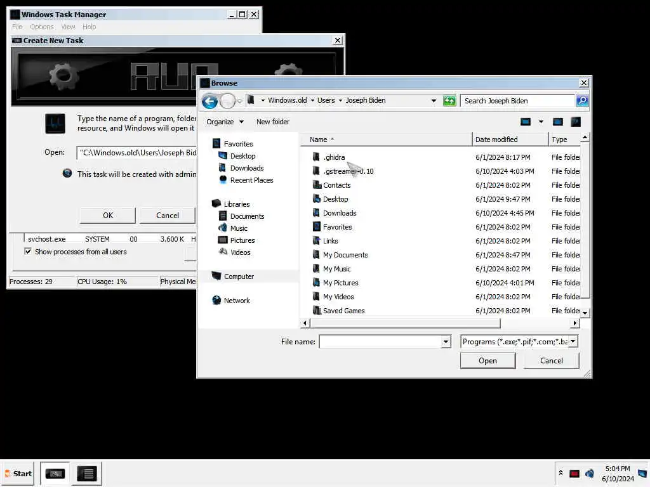Image resolution: width=650 pixels, height=487 pixels.
Task: Click New folder button
Action: click(x=273, y=122)
